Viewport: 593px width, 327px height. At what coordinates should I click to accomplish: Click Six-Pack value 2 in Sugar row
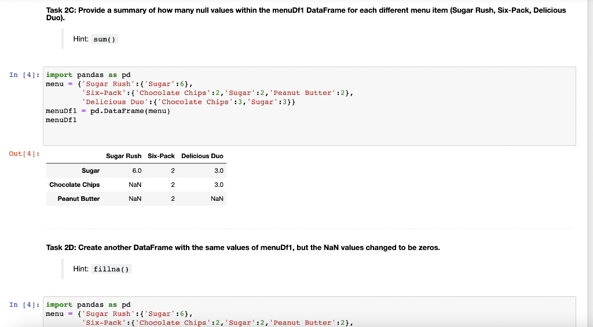173,171
